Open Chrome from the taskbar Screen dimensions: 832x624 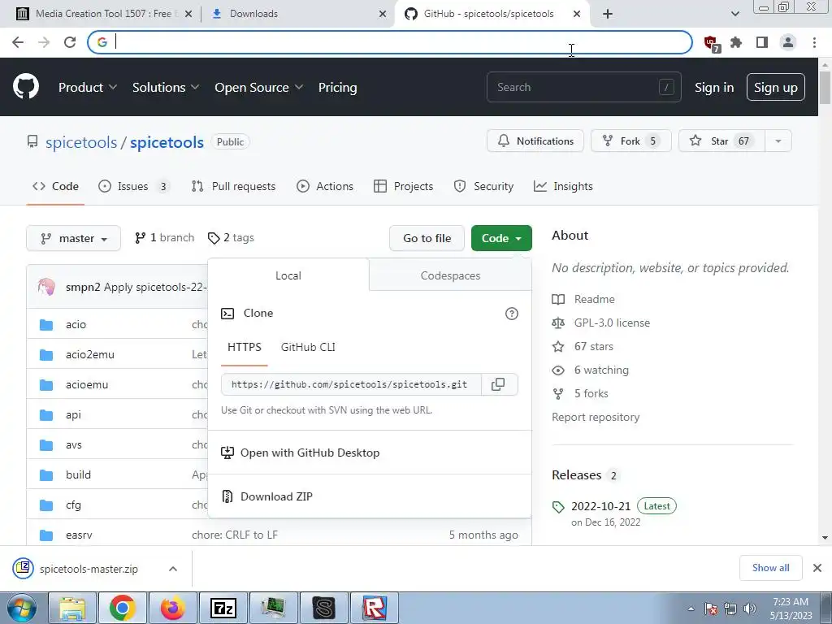[123, 608]
